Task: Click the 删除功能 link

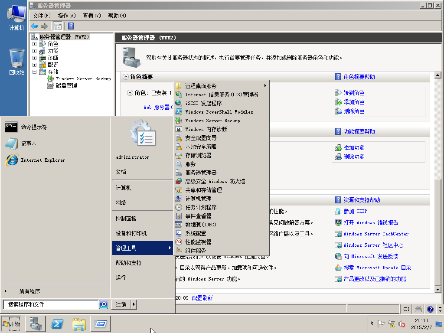Action: (354, 157)
